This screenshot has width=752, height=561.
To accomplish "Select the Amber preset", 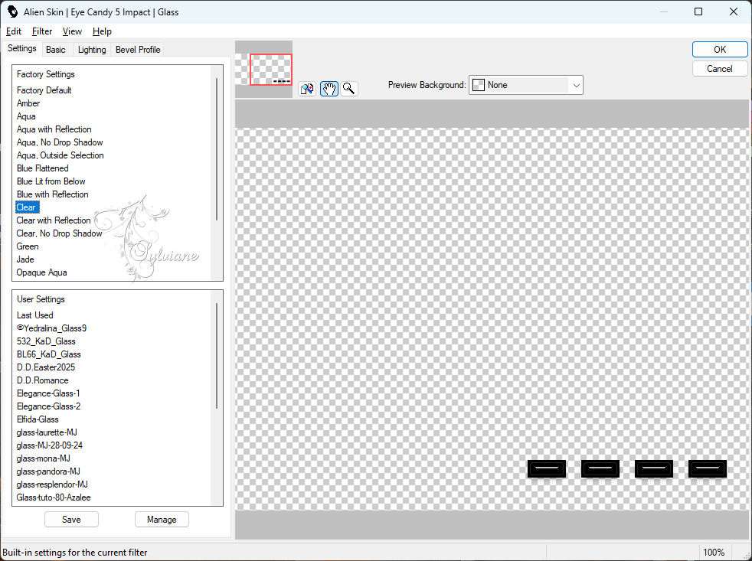I will [28, 103].
